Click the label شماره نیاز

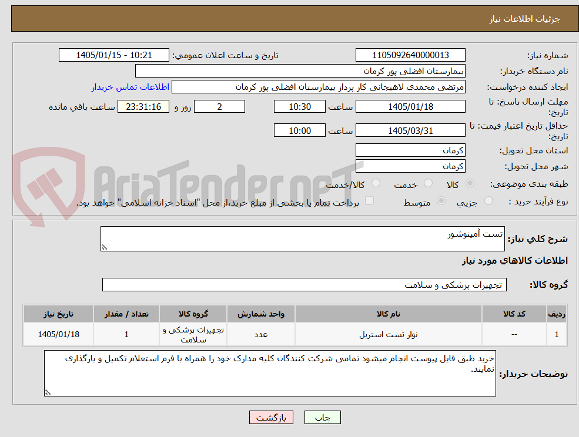click(548, 55)
